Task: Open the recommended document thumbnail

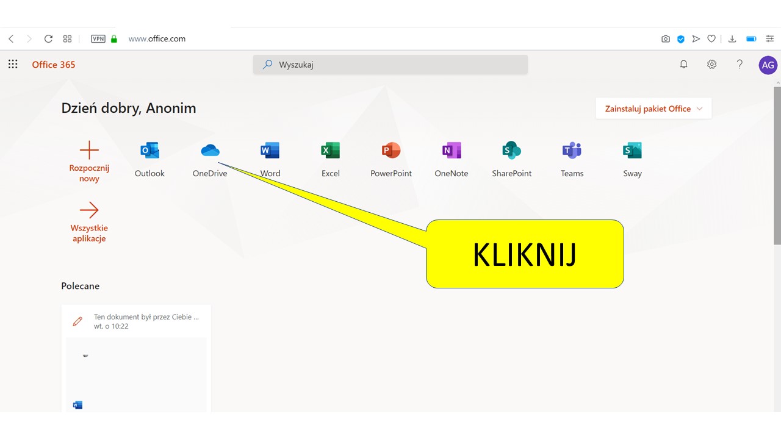Action: (x=136, y=375)
